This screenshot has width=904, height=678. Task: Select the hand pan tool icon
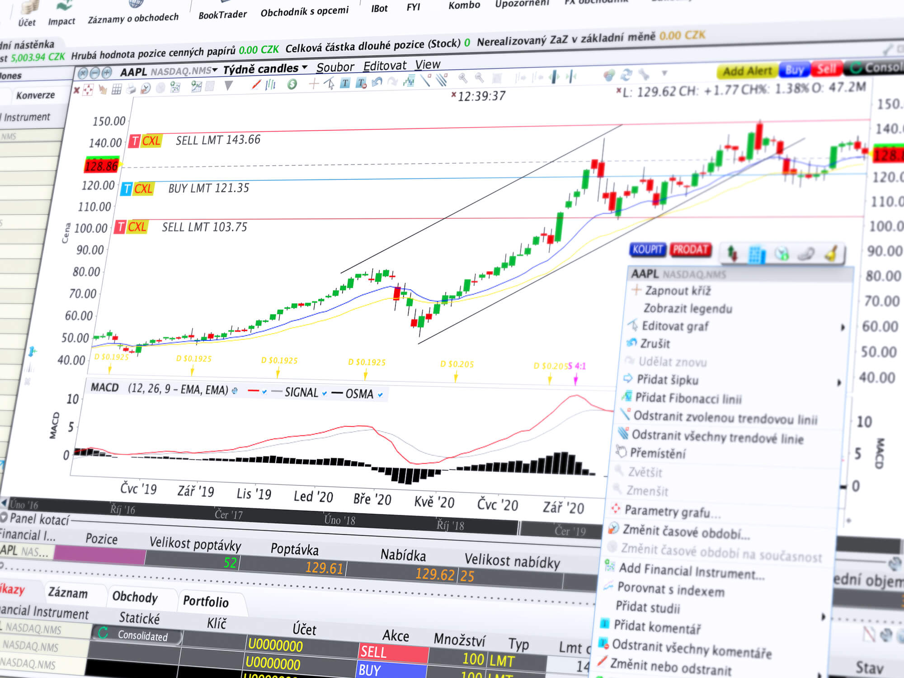pos(103,89)
